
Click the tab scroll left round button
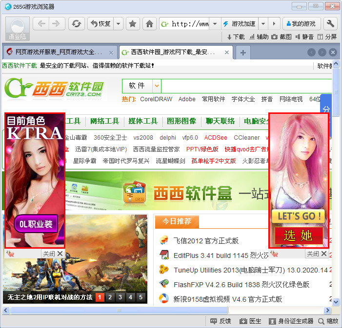pos(311,52)
